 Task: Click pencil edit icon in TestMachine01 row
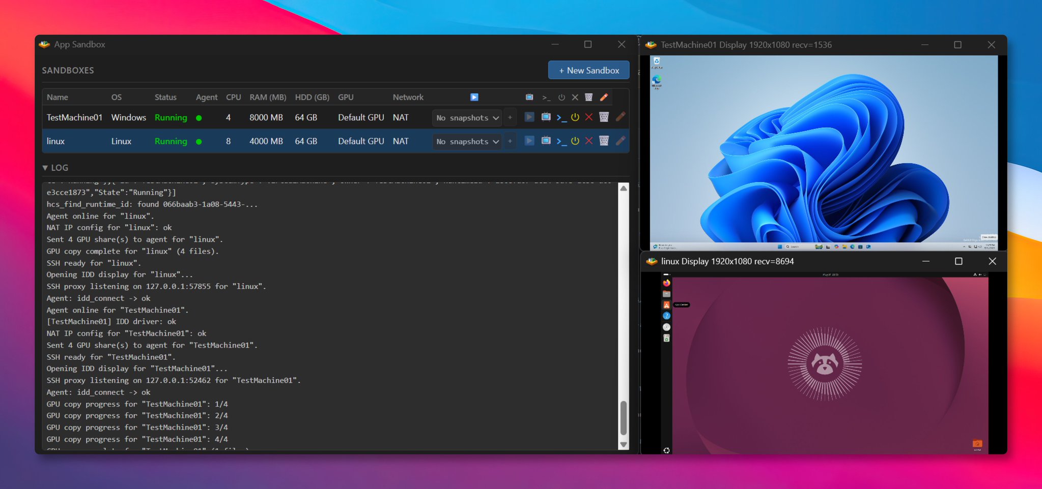[620, 117]
